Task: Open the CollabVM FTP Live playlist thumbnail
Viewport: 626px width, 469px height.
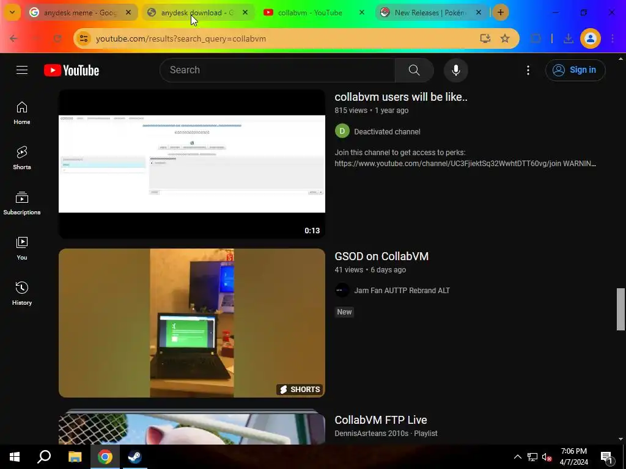Action: coord(192,427)
